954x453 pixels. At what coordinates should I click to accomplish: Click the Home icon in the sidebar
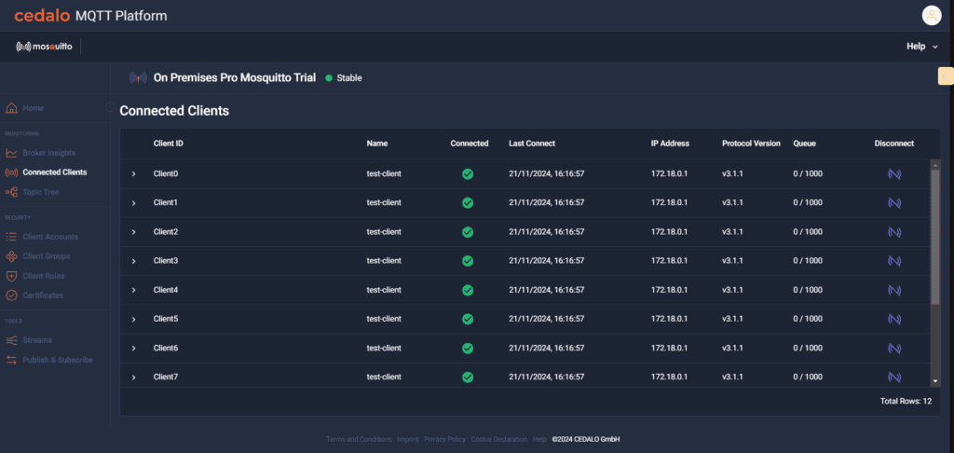click(11, 108)
